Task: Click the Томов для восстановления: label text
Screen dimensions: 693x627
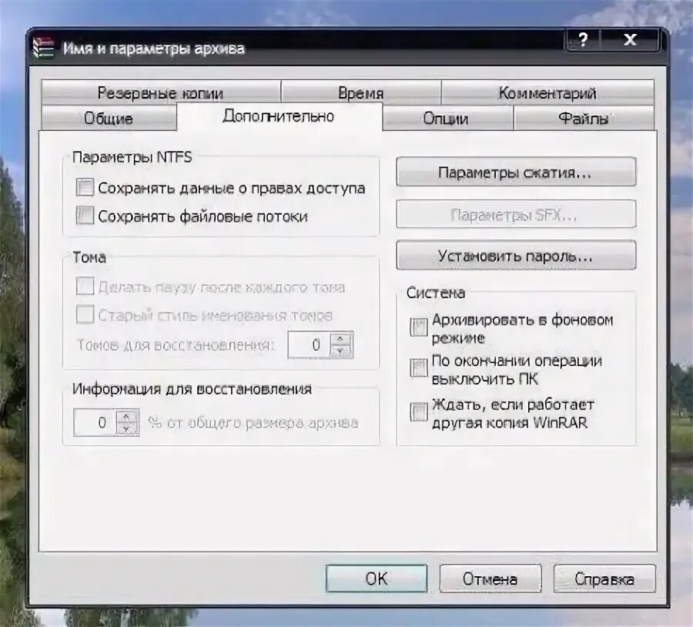Action: point(176,345)
